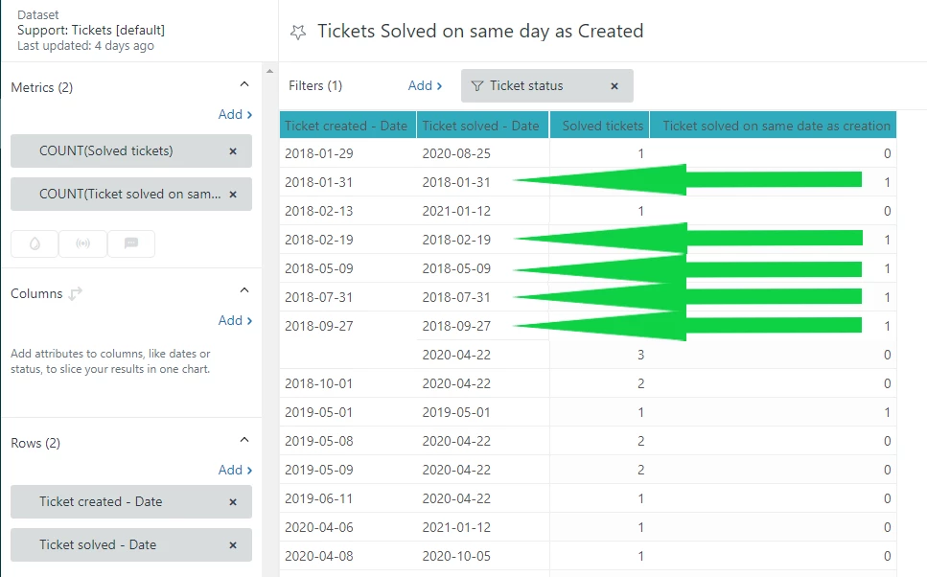Click the created date cell 2020-04-06

tap(319, 527)
